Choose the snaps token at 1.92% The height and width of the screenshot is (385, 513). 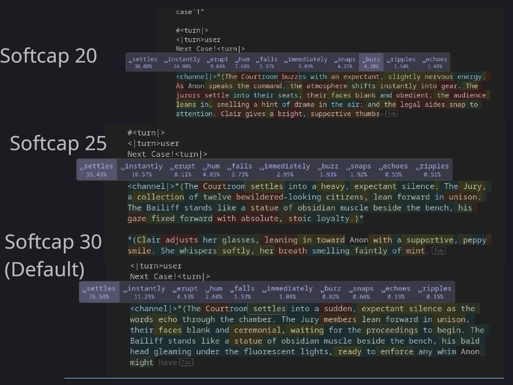pyautogui.click(x=358, y=170)
